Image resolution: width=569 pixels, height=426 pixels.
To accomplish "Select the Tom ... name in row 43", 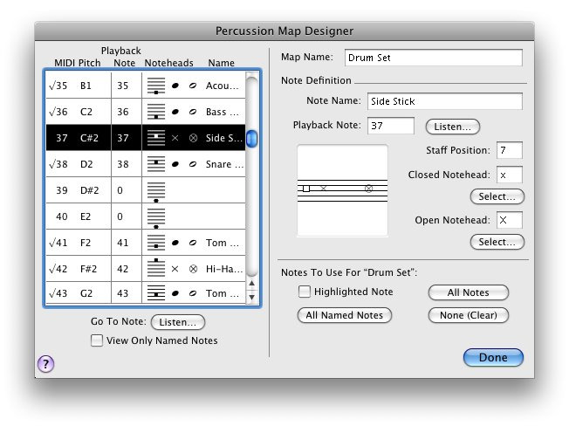I will click(x=223, y=293).
